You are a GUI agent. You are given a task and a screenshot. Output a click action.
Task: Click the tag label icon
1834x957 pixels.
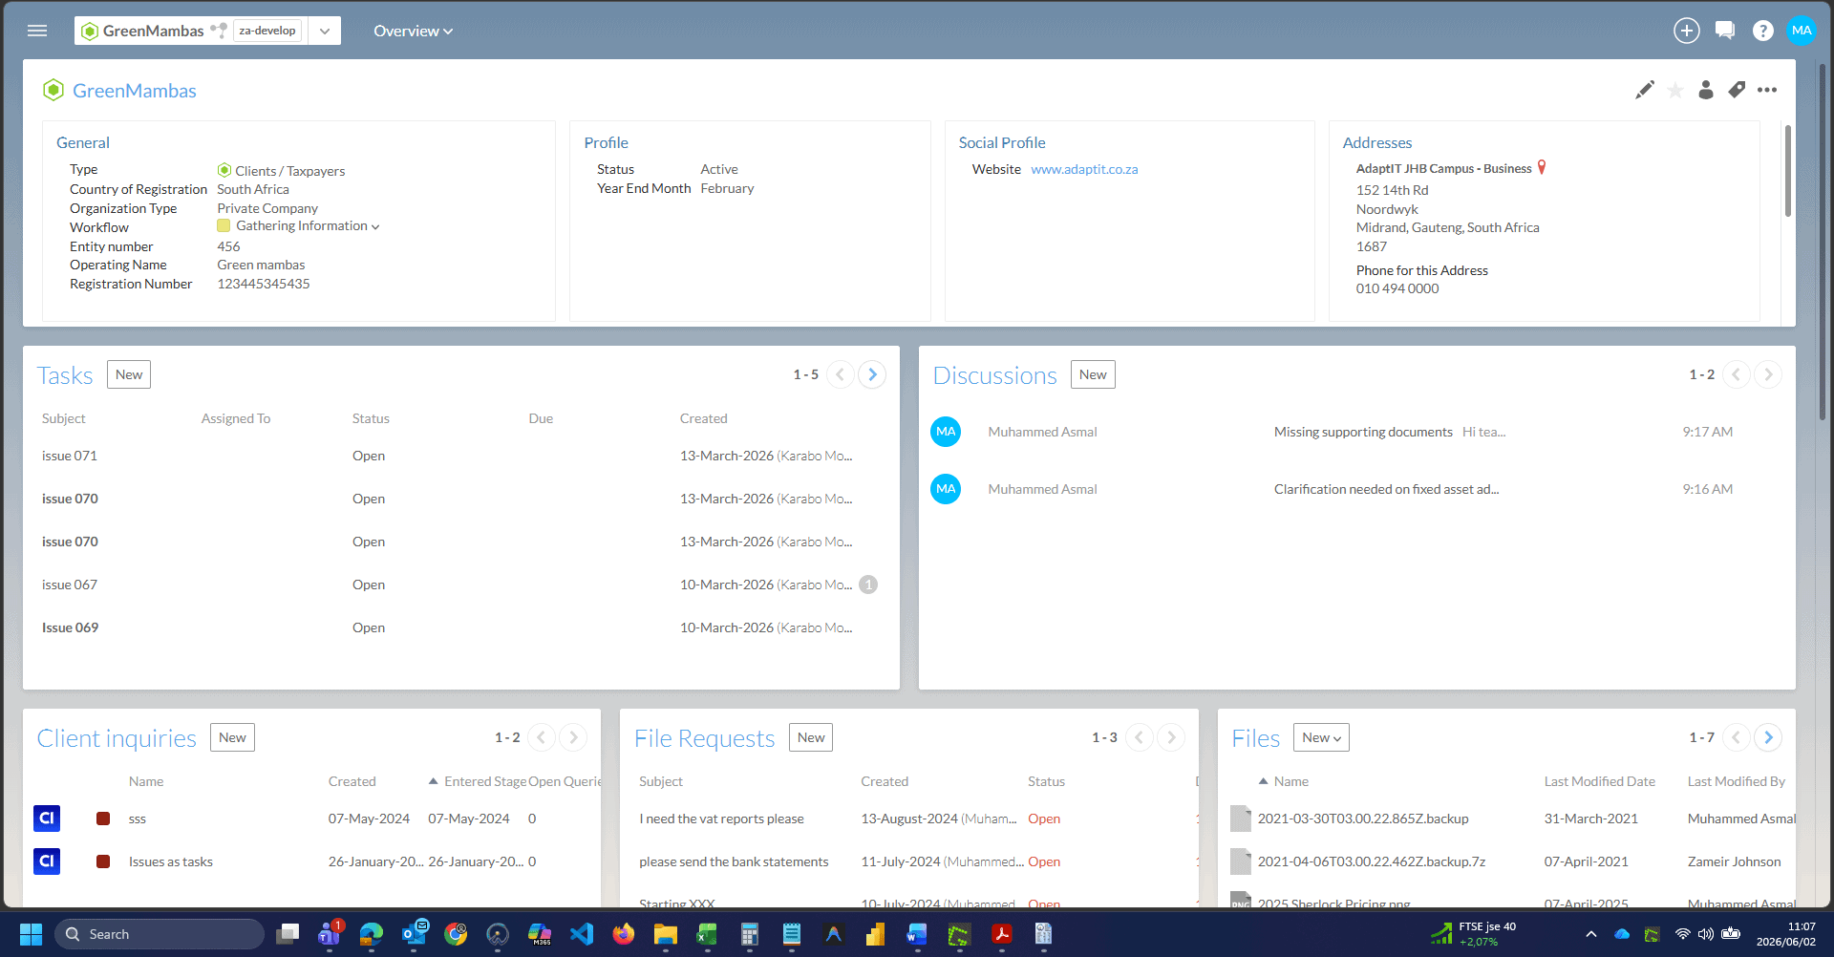pyautogui.click(x=1737, y=90)
